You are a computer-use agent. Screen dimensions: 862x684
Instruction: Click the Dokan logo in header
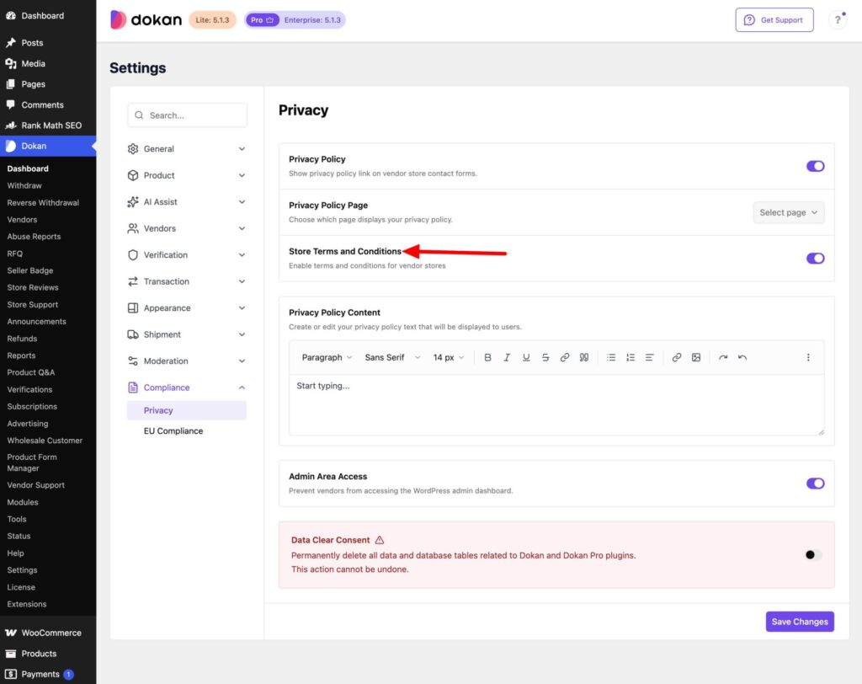[146, 20]
